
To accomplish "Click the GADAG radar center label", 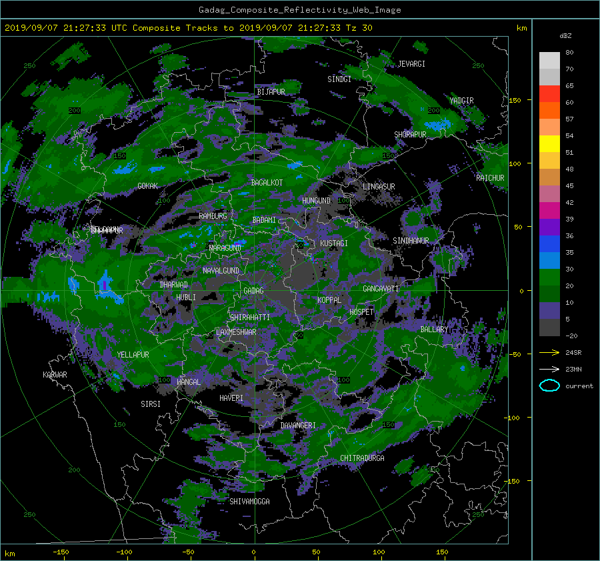I will (253, 291).
